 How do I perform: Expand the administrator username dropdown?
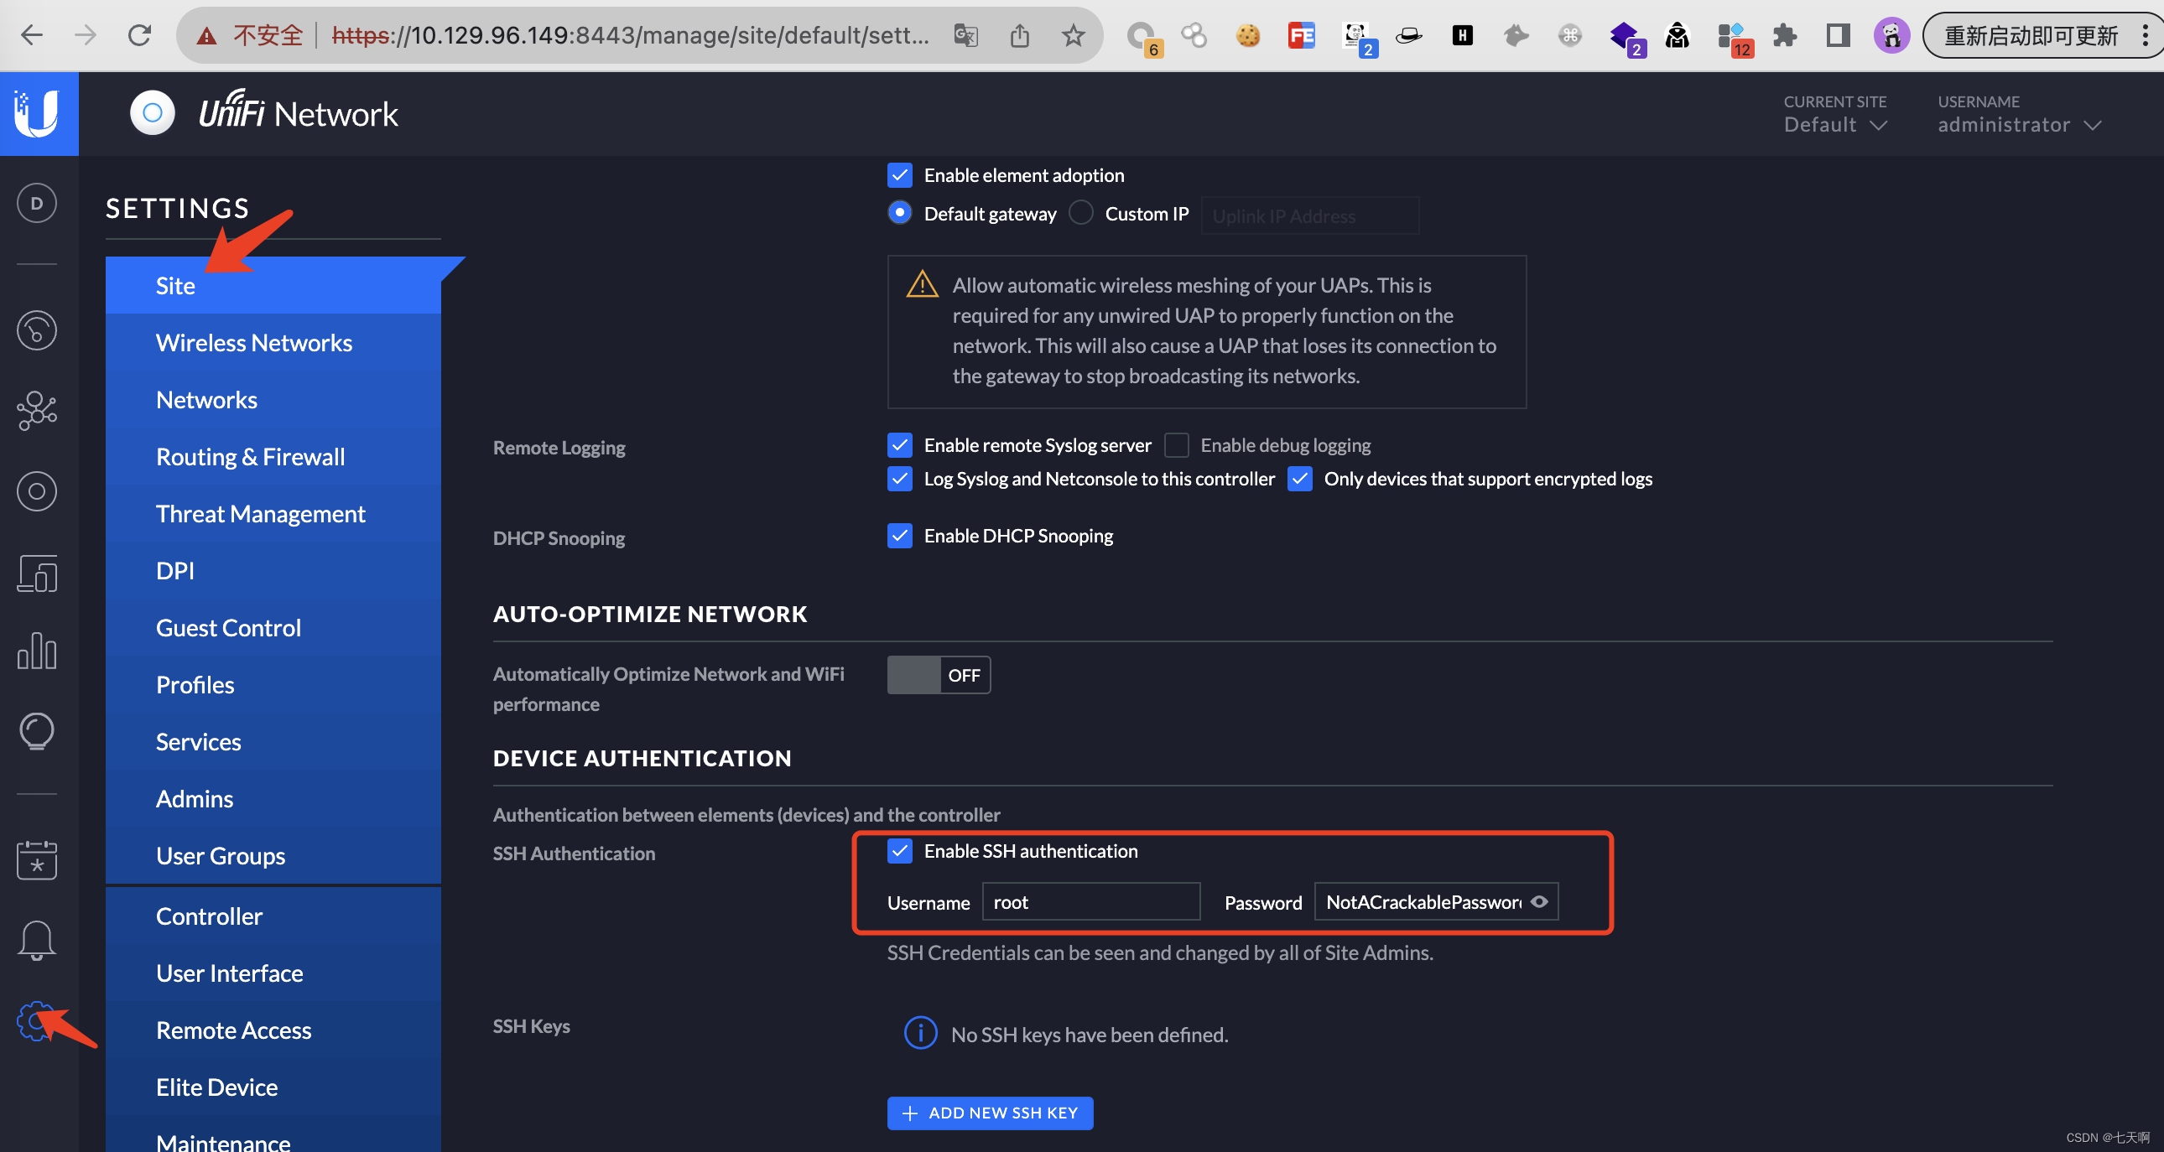(2019, 124)
